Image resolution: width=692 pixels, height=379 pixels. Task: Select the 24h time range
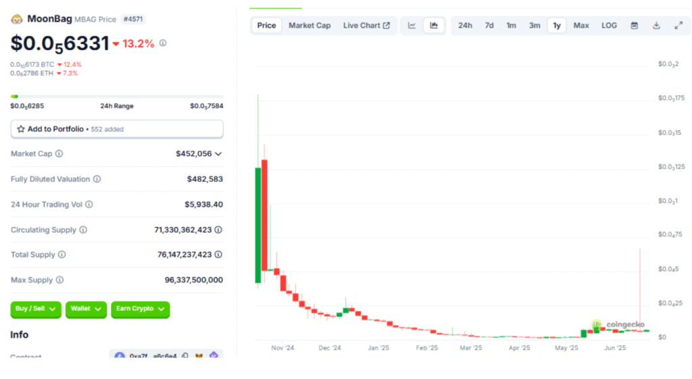[x=465, y=26]
